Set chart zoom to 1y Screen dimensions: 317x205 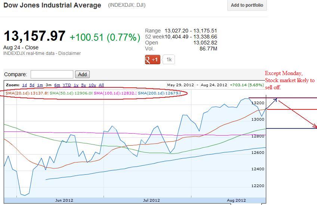[76, 85]
